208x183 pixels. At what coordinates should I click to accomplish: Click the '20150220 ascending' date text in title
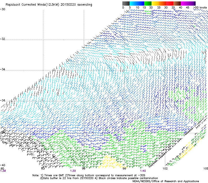76,5
